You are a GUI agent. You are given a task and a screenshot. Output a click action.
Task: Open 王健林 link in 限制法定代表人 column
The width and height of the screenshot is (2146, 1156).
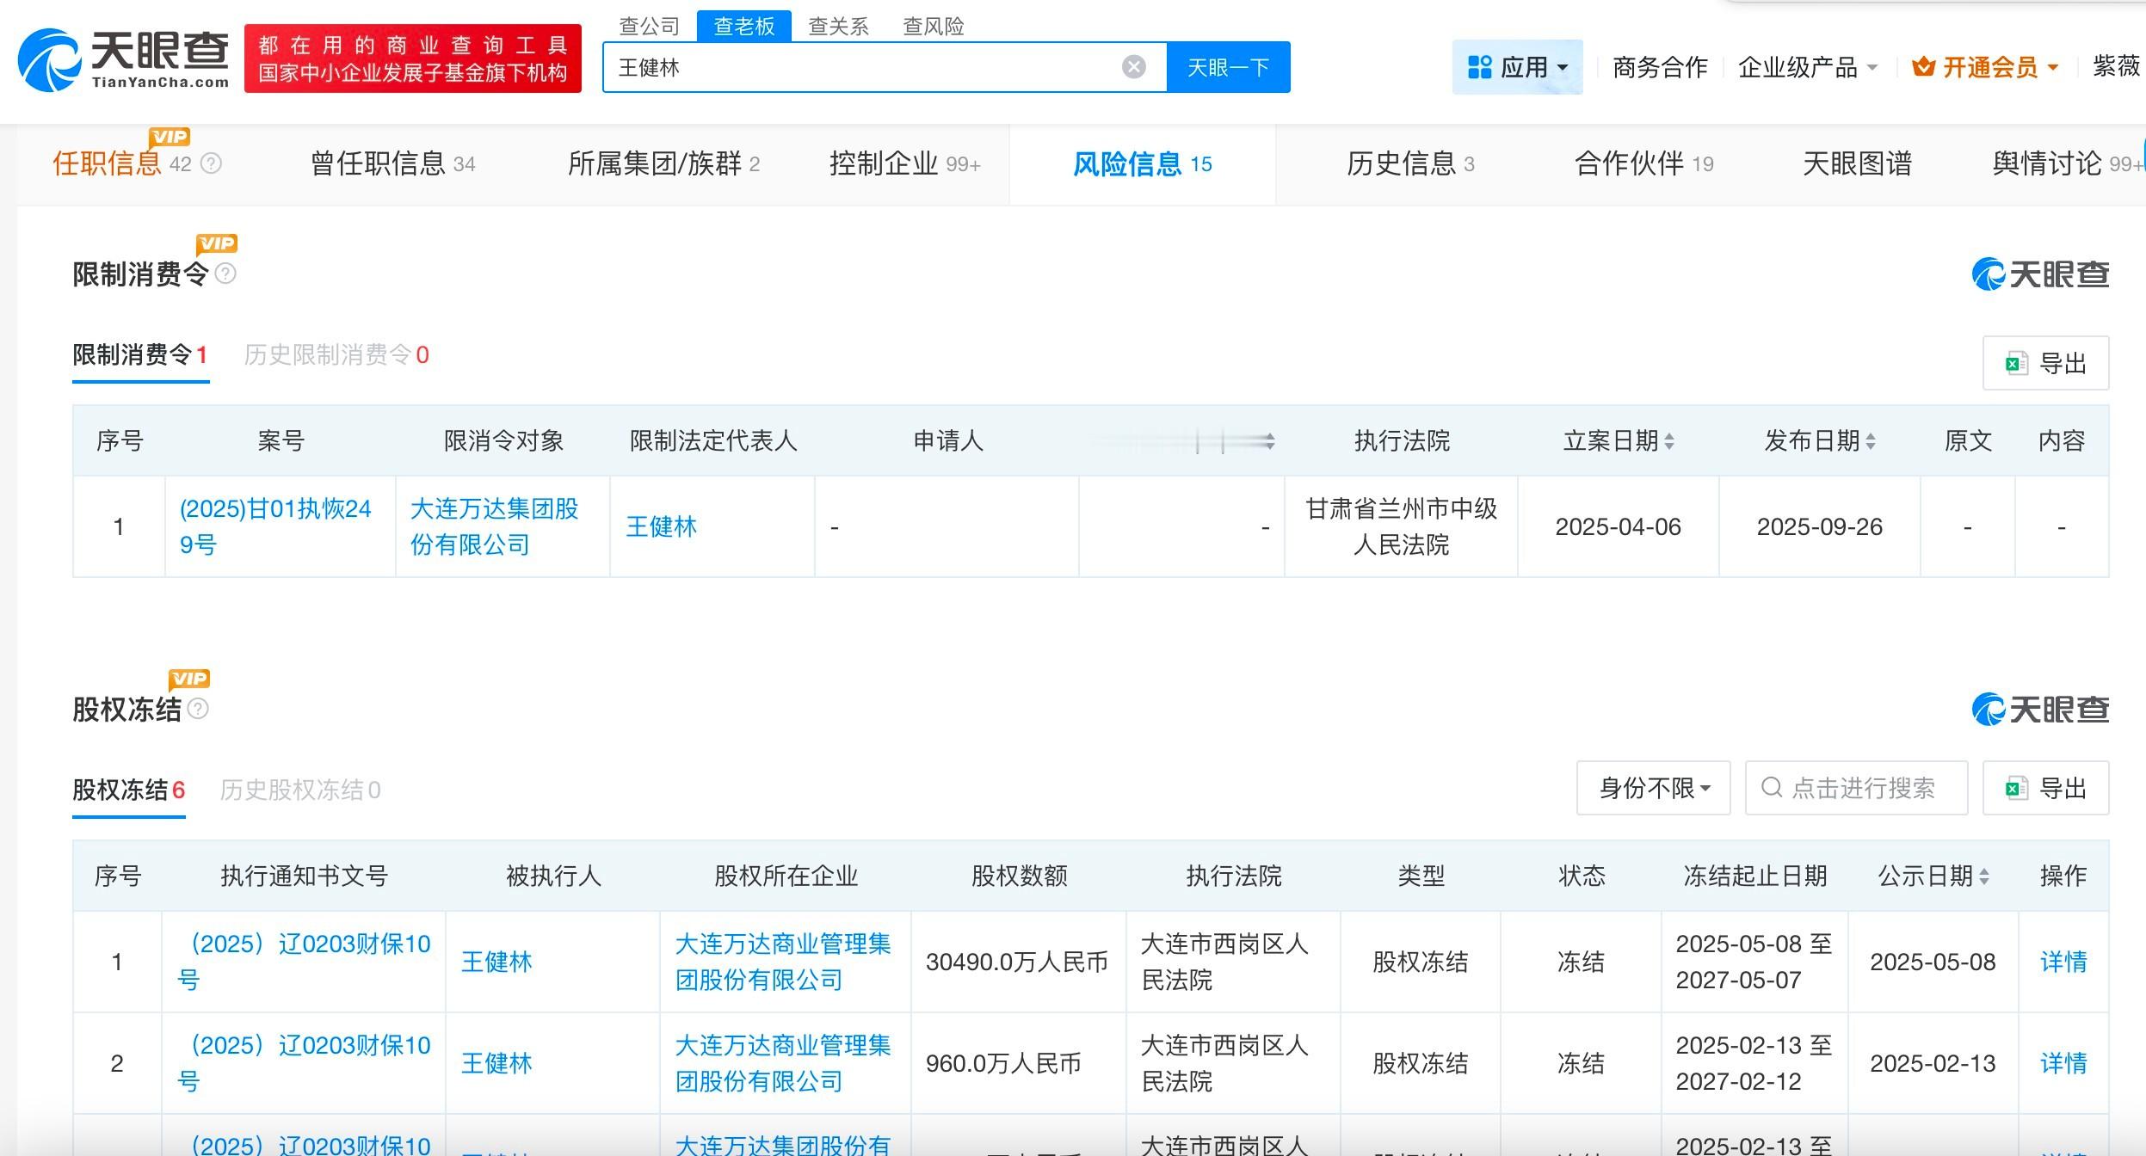pyautogui.click(x=661, y=526)
